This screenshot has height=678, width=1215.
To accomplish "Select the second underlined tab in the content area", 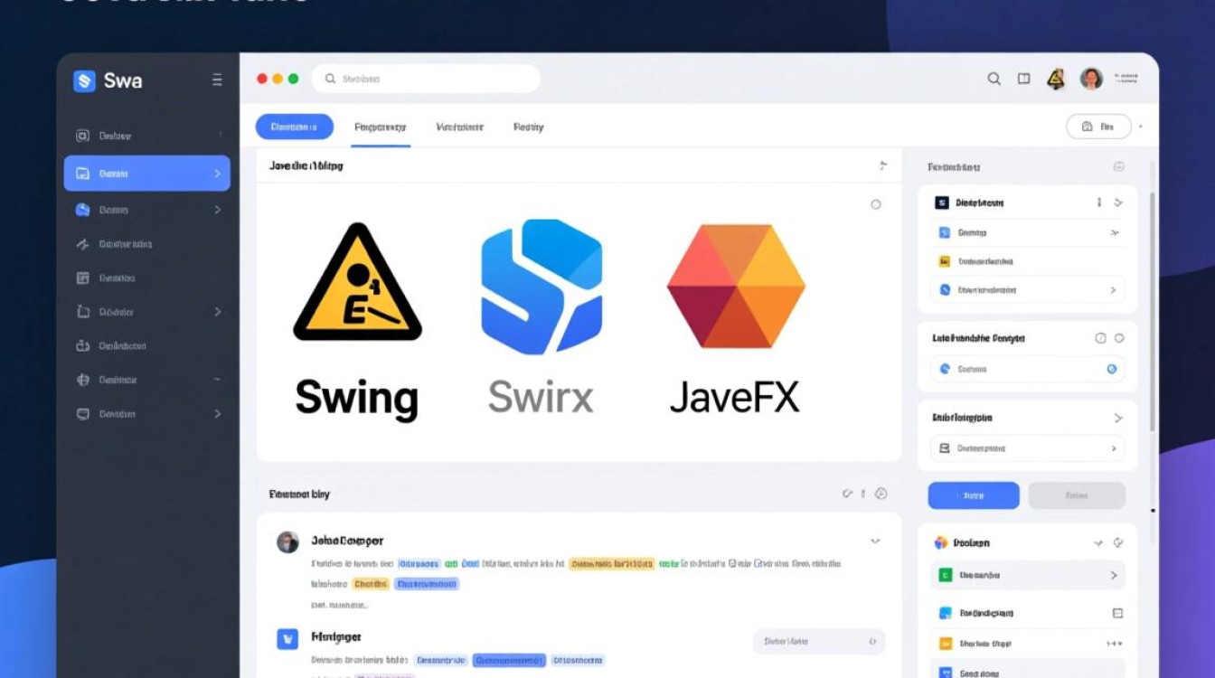I will pos(380,127).
